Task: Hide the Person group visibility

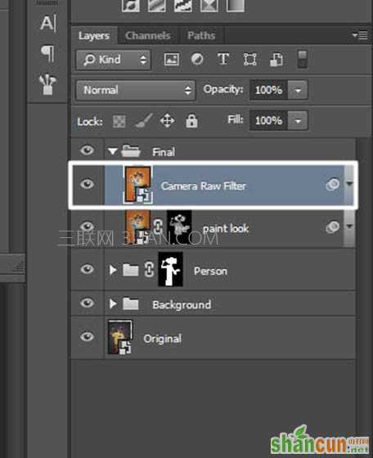Action: [87, 269]
